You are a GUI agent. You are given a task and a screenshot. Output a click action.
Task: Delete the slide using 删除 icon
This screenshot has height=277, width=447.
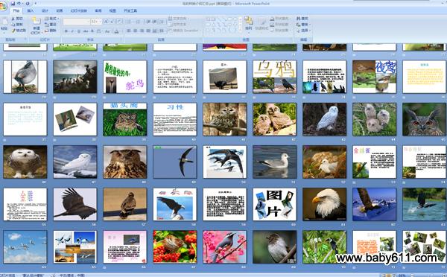pos(51,31)
